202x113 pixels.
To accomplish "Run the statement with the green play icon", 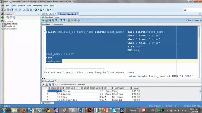I will point(43,20).
